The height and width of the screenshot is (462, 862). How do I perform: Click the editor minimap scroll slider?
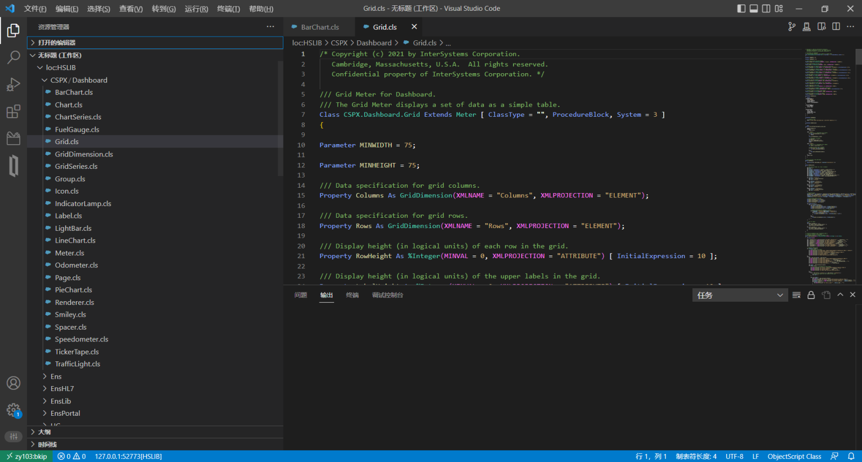[859, 57]
